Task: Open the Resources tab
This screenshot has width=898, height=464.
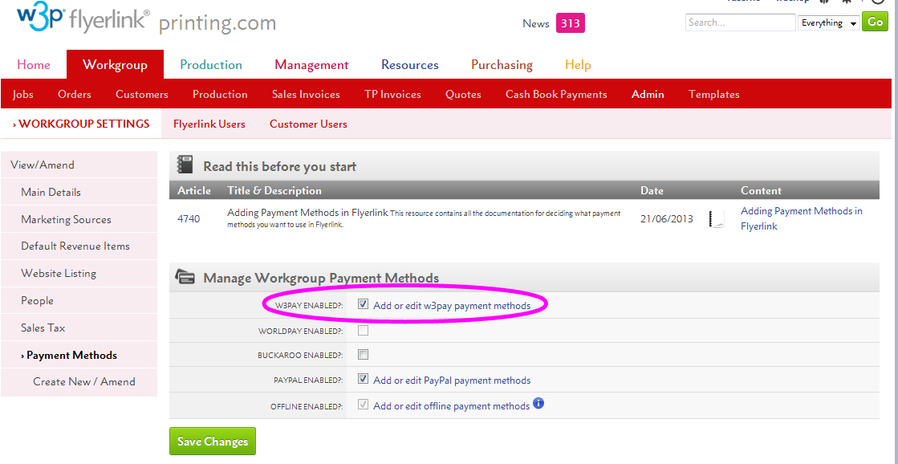Action: pyautogui.click(x=410, y=65)
